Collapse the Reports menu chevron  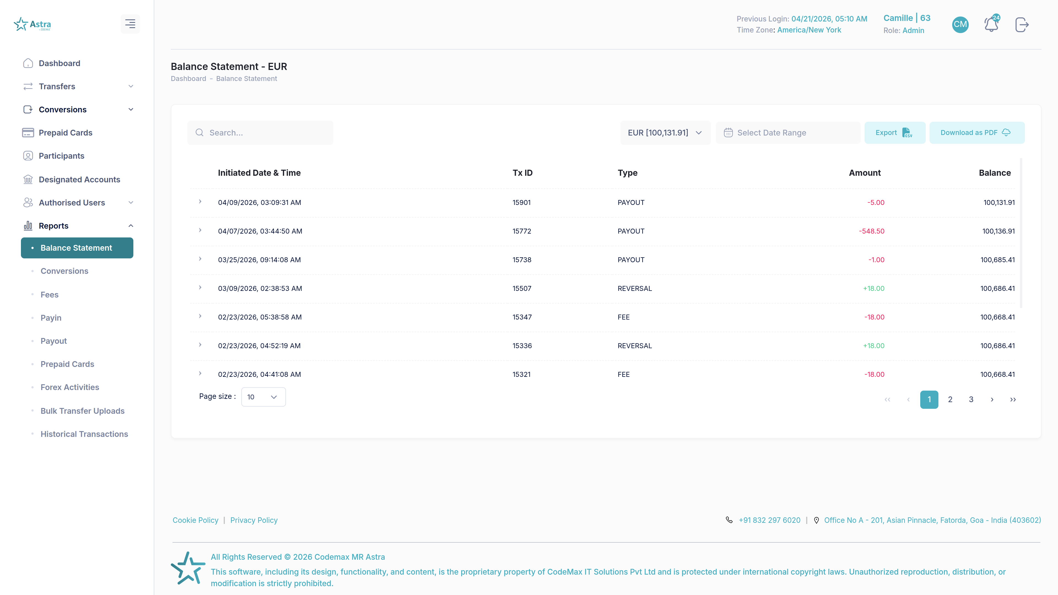click(x=131, y=226)
